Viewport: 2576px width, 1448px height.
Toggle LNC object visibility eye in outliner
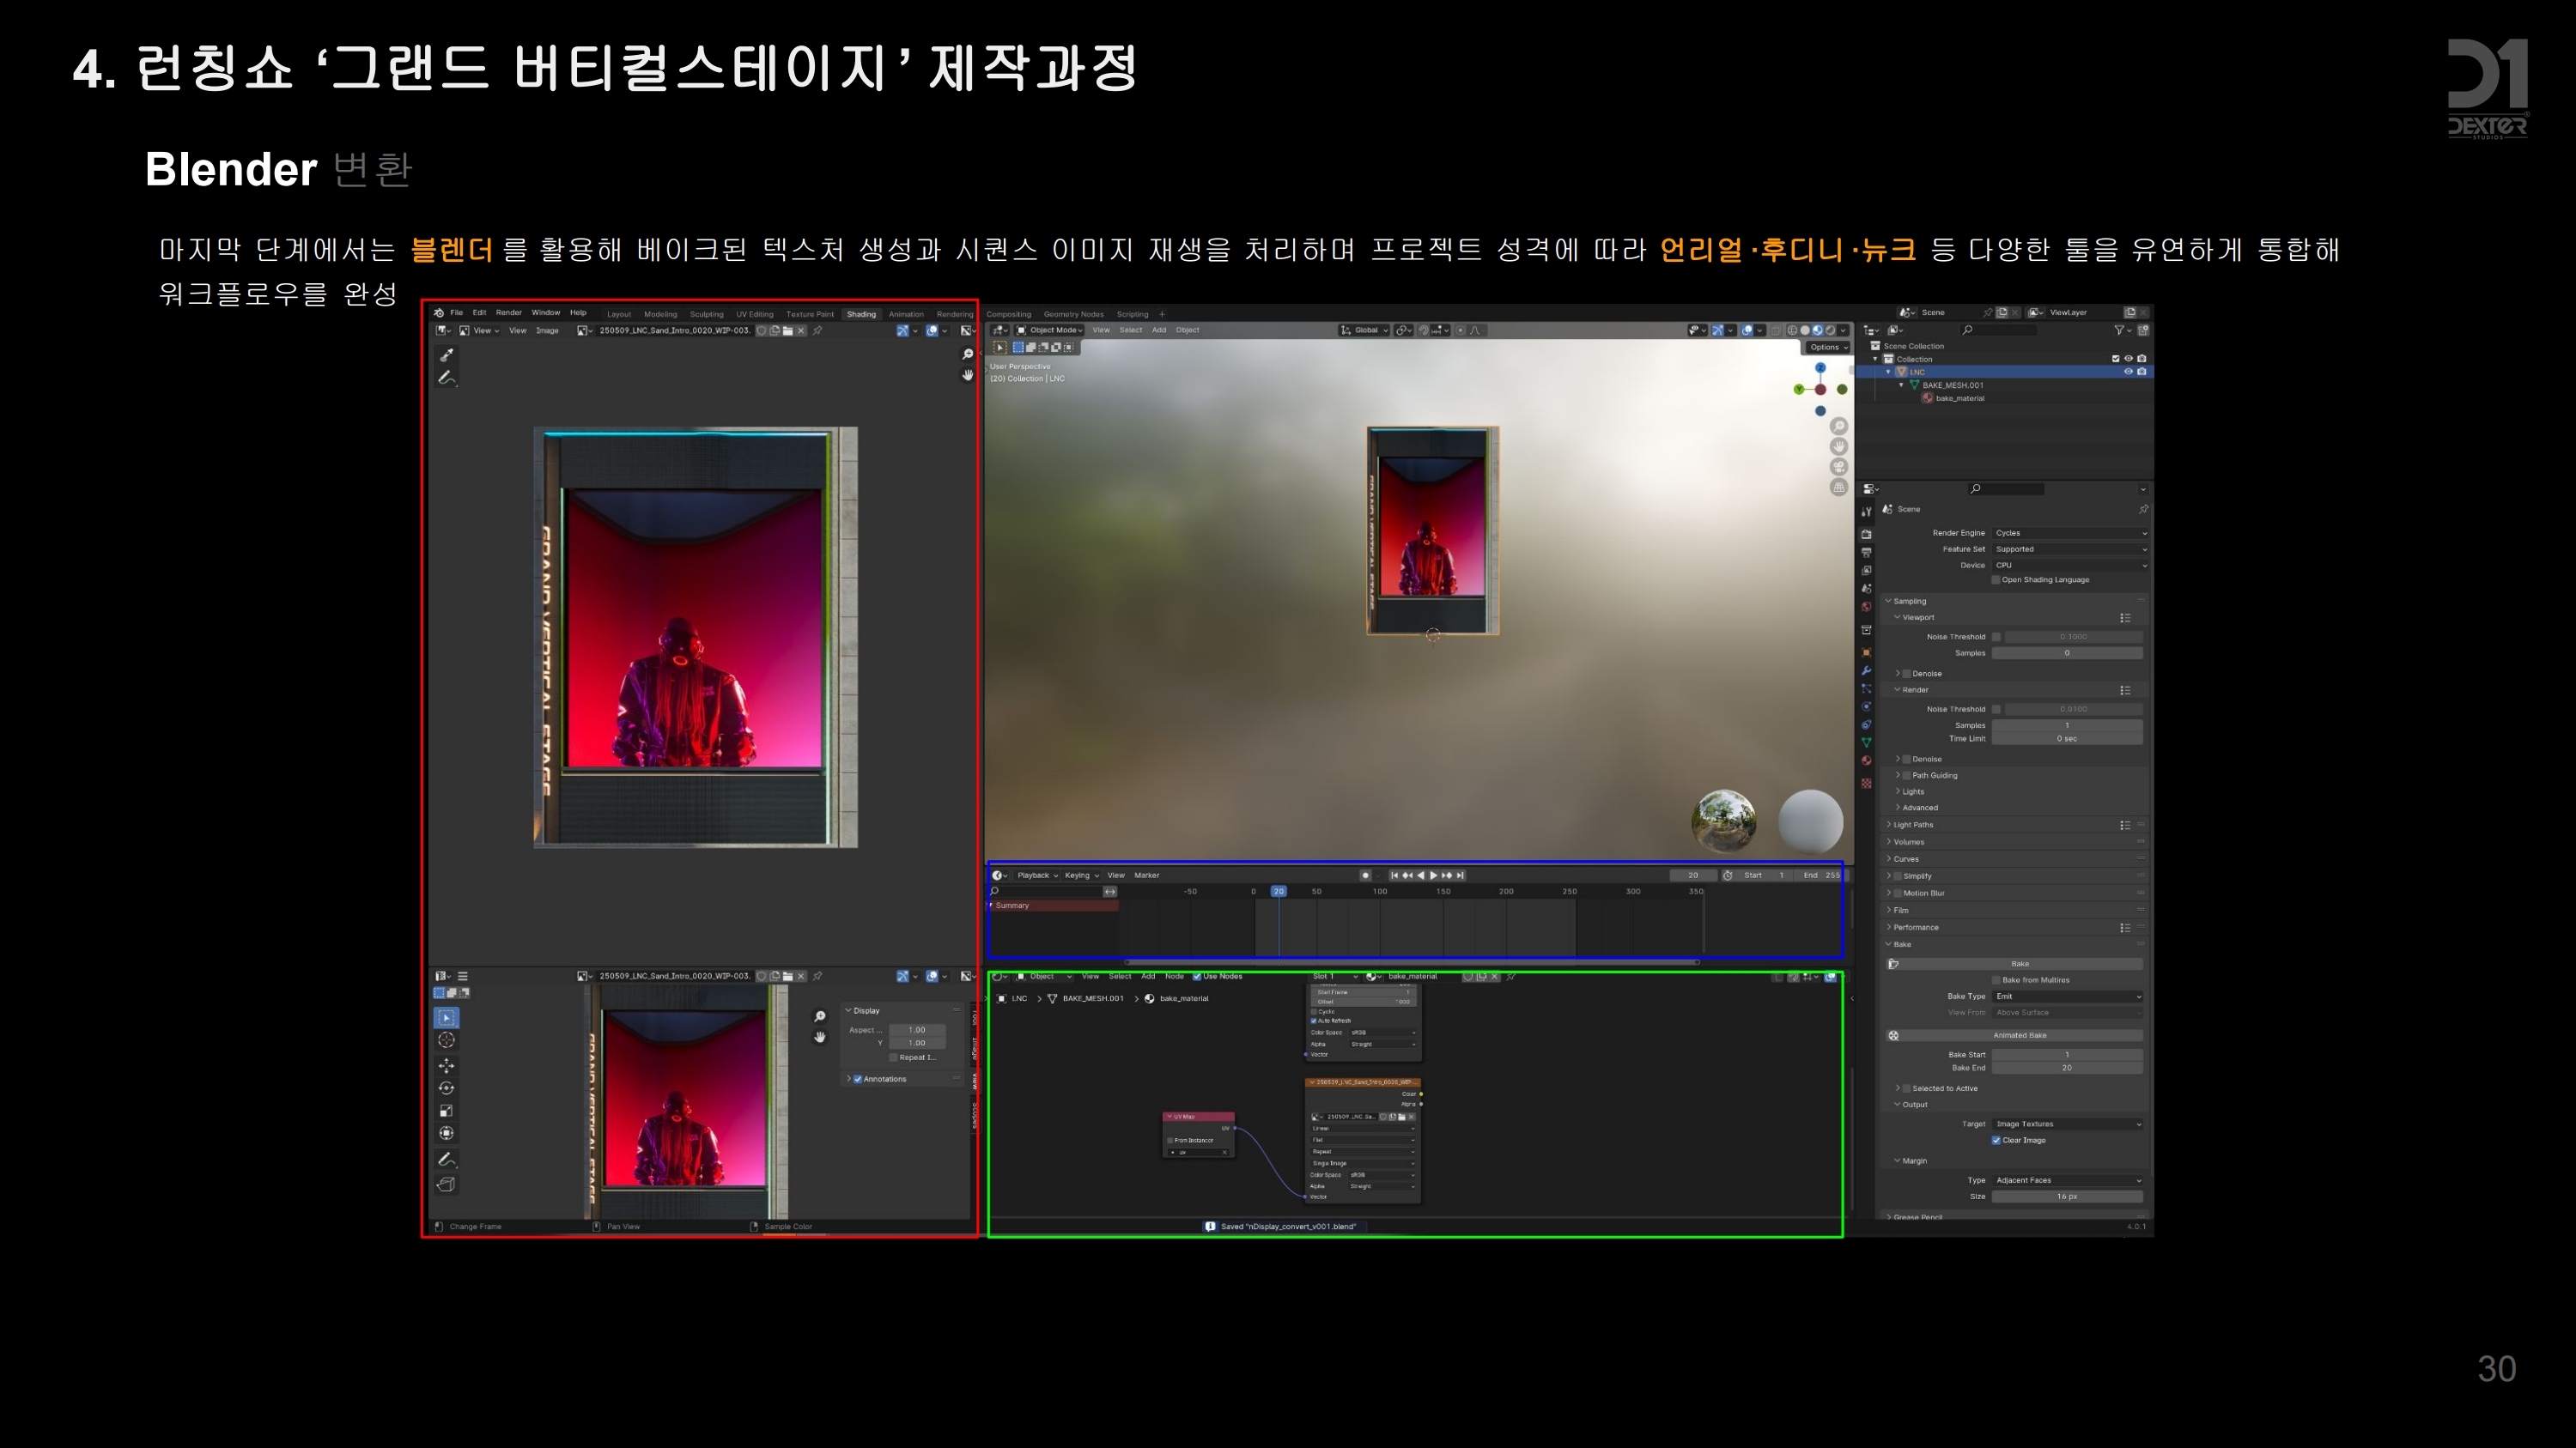coord(2128,372)
